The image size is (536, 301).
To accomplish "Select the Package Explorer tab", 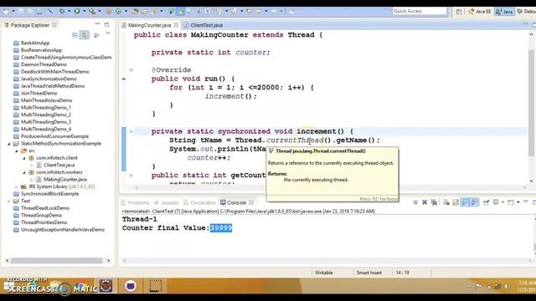I will (30, 25).
